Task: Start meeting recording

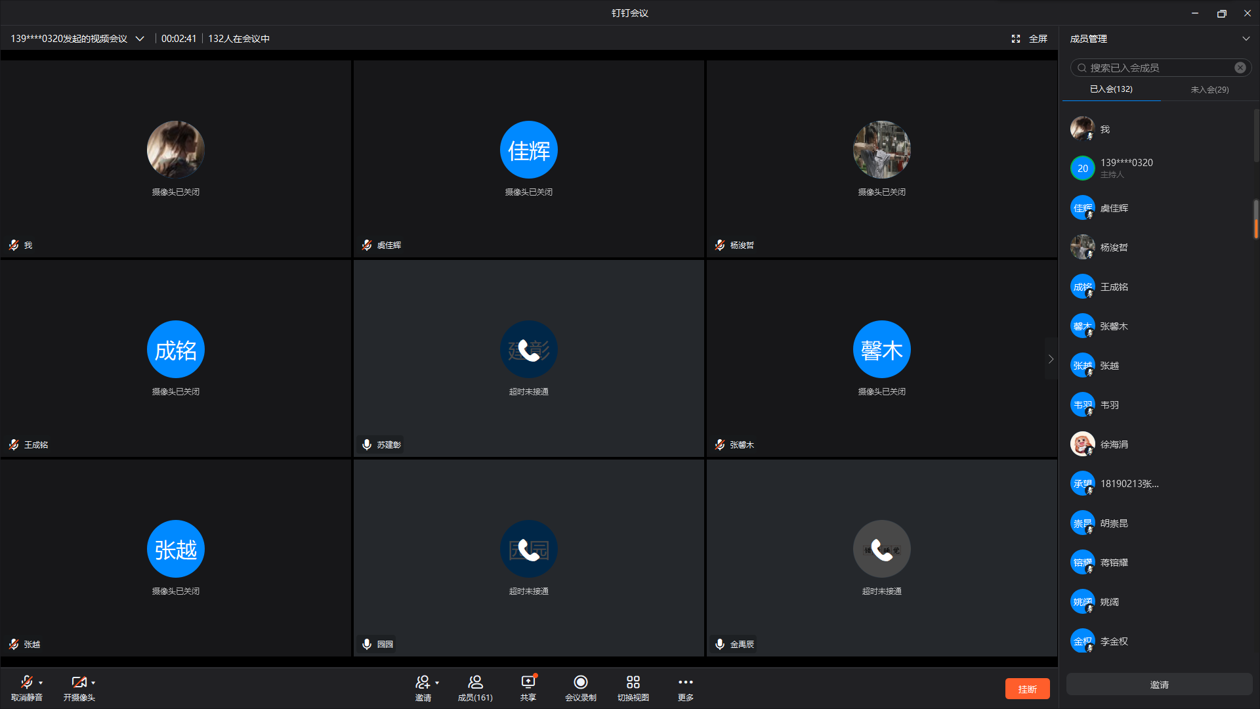Action: point(580,683)
